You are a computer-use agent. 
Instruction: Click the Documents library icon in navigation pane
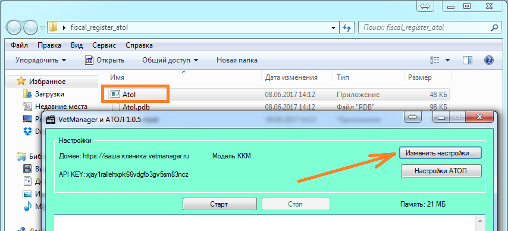27,181
